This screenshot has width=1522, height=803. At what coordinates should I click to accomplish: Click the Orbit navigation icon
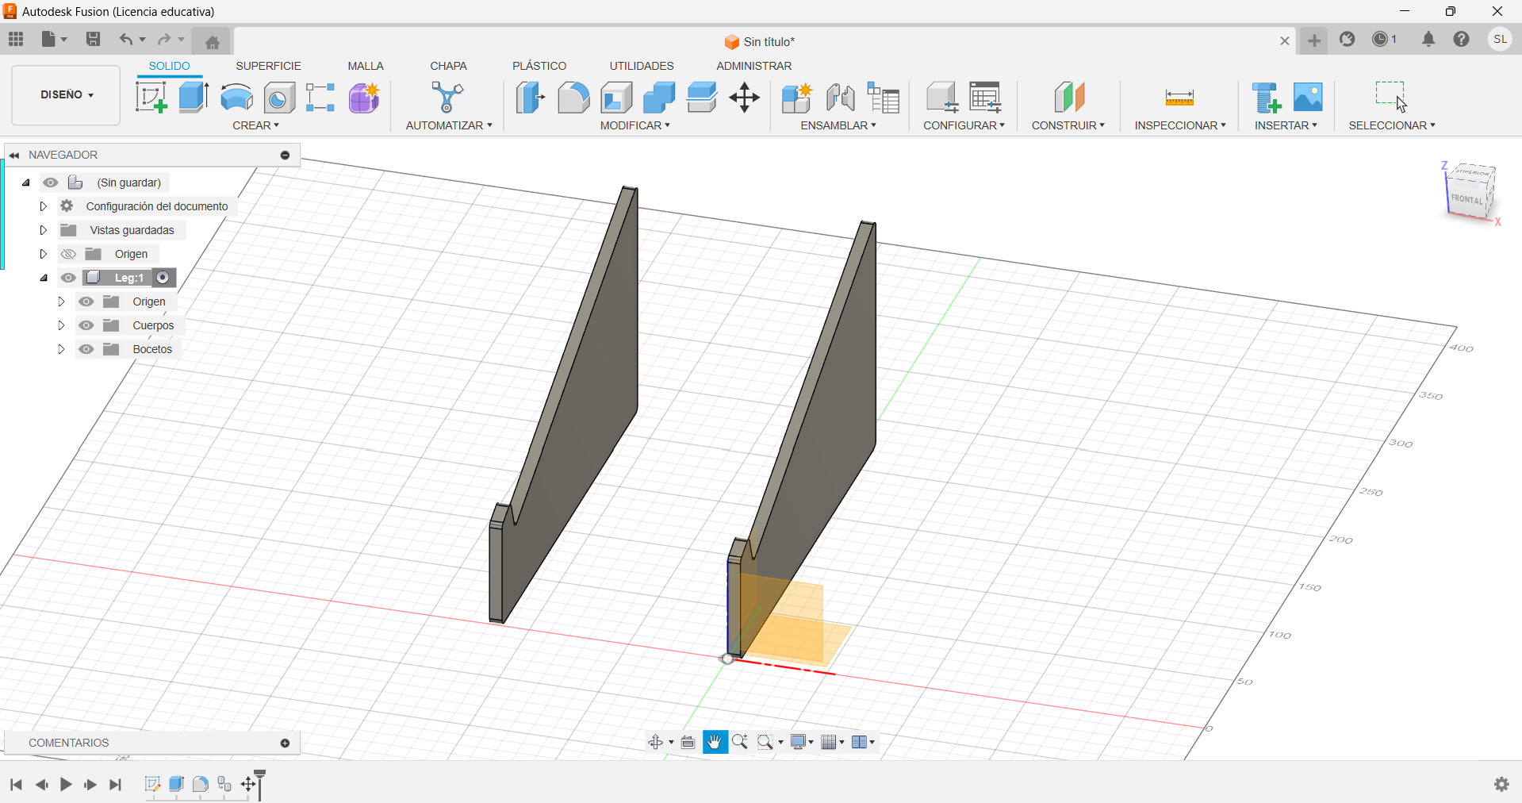[656, 742]
